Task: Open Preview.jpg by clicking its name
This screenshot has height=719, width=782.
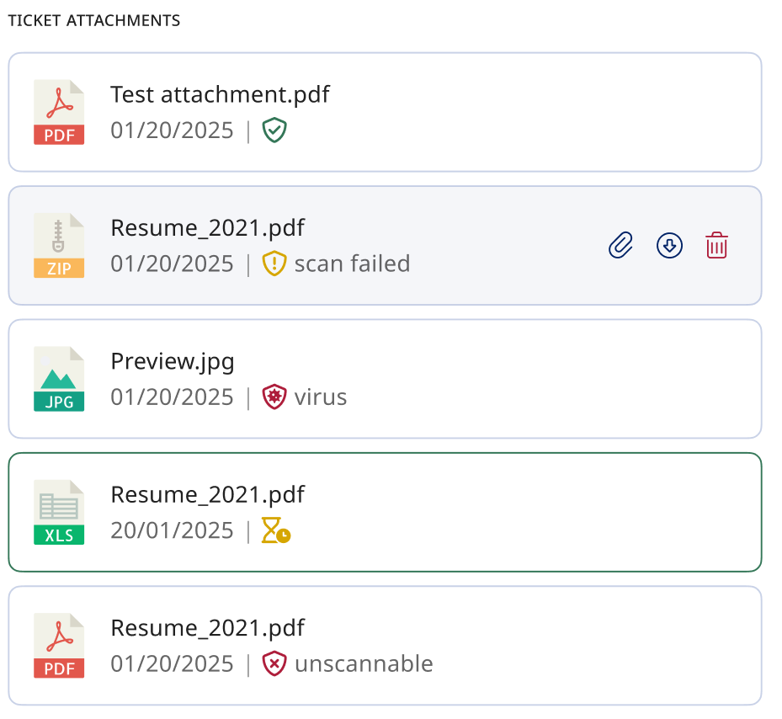Action: click(173, 360)
